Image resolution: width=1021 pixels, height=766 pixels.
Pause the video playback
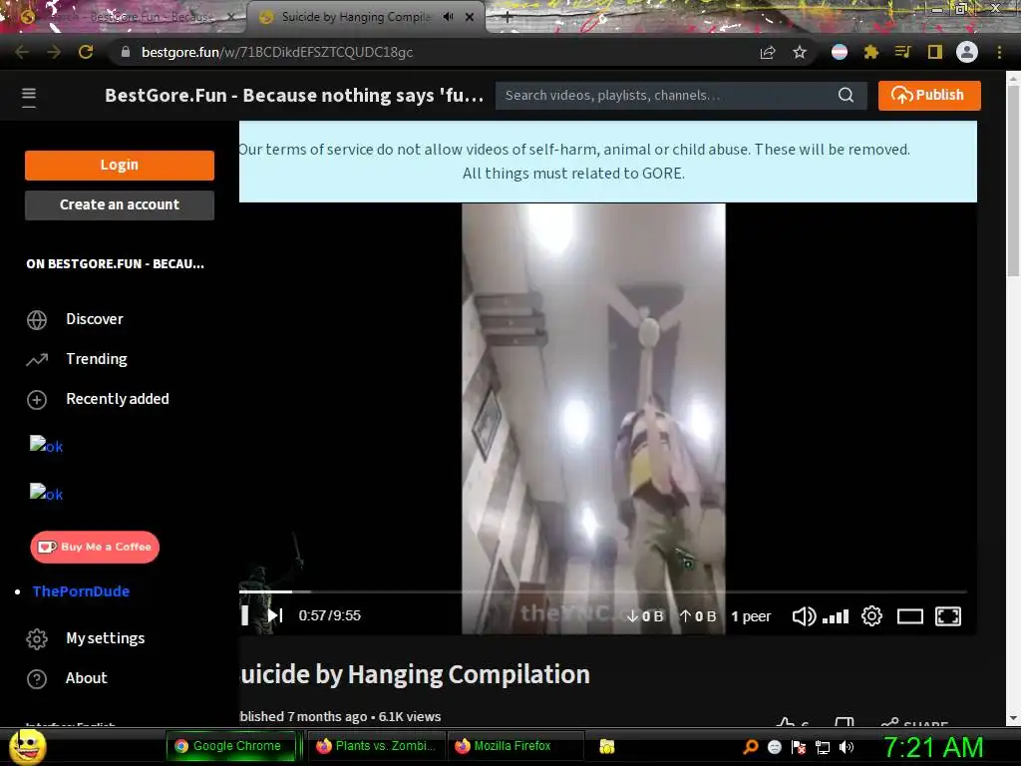pyautogui.click(x=245, y=615)
